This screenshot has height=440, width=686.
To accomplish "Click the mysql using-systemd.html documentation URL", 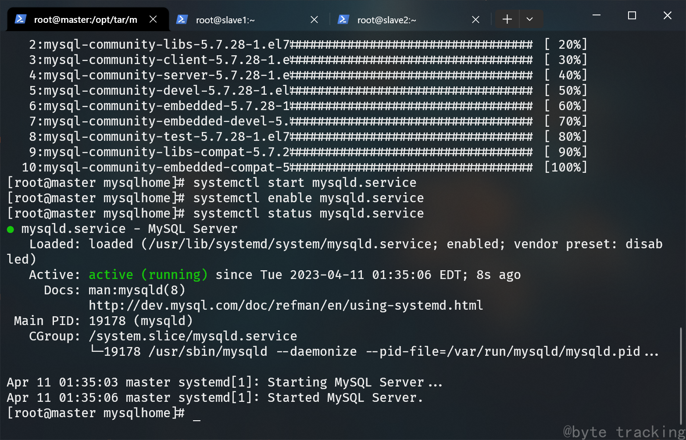I will [286, 305].
